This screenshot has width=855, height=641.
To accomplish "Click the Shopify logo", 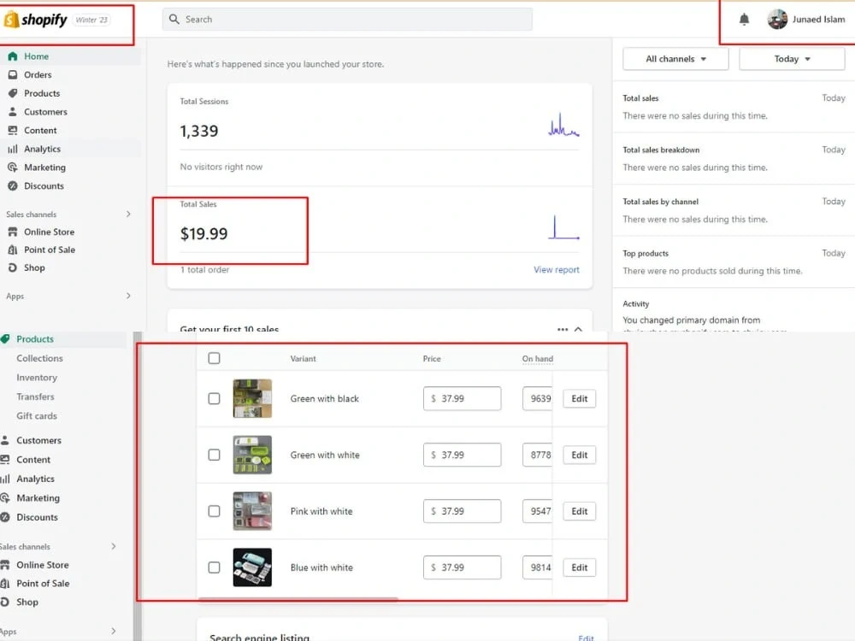I will tap(35, 20).
